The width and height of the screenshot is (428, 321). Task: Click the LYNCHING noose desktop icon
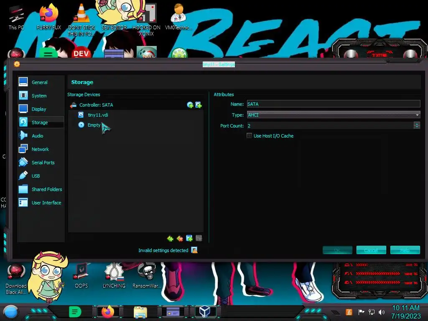(114, 276)
